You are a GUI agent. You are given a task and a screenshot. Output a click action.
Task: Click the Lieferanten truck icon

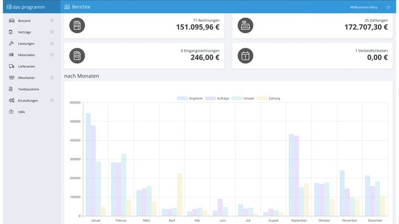(12, 66)
